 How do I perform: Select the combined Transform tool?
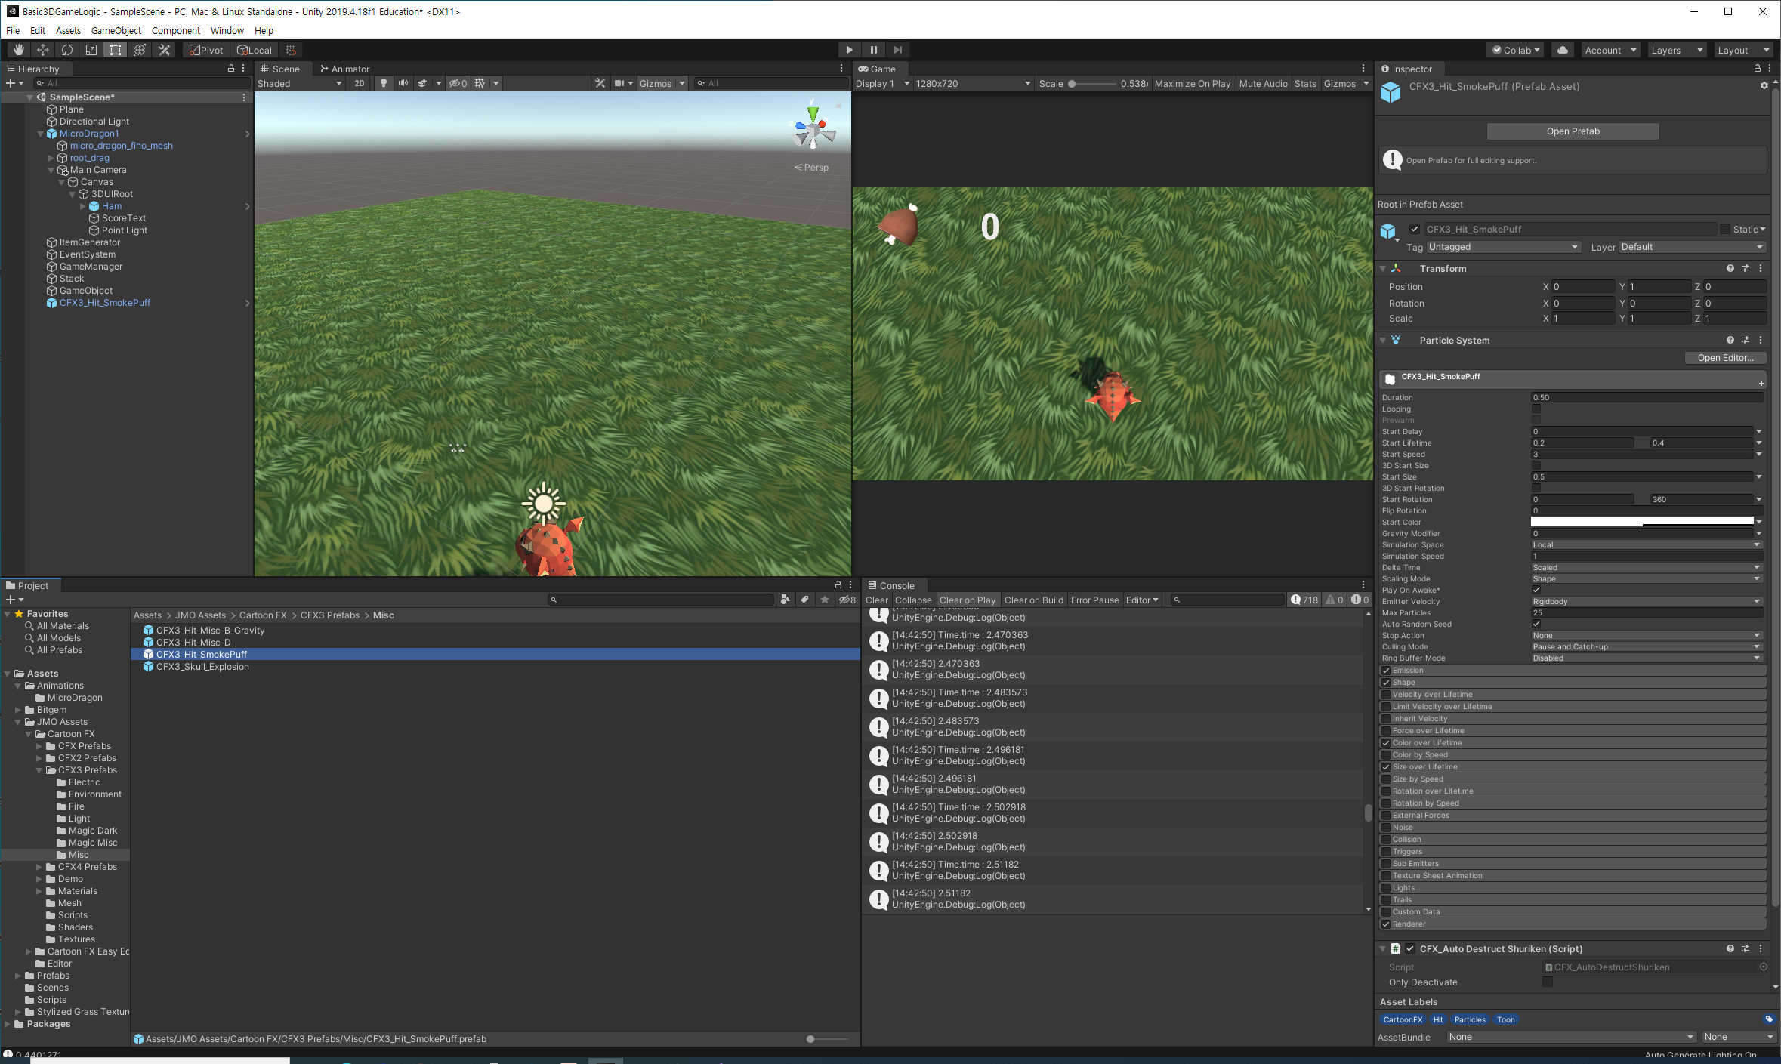pyautogui.click(x=140, y=50)
